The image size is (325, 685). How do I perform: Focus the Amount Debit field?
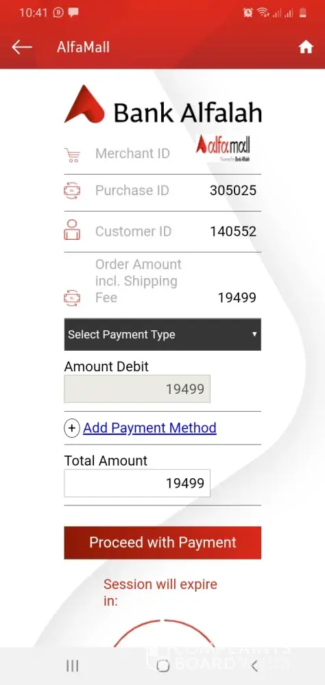pyautogui.click(x=137, y=389)
